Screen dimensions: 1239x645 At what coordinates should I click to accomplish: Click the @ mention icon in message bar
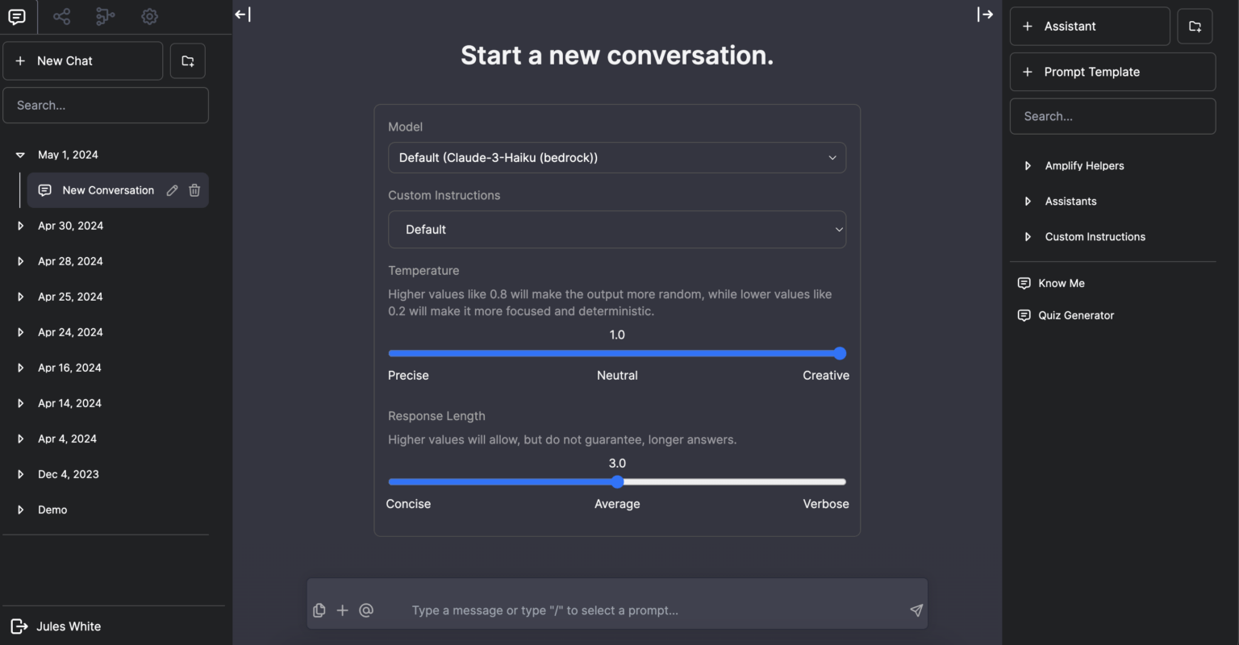click(366, 610)
